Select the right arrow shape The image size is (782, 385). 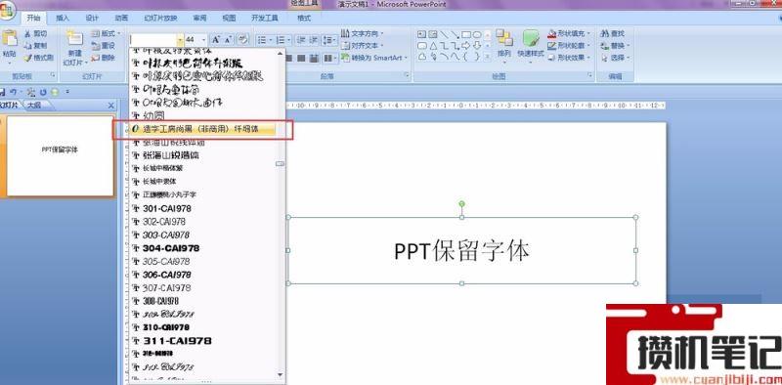[466, 45]
